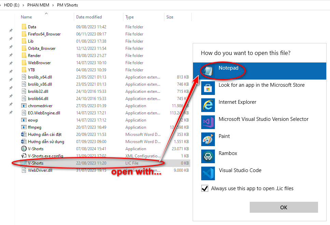Viewport: 330px width, 225px height.
Task: Click the Orbita_Browser folder icon
Action: (x=24, y=48)
